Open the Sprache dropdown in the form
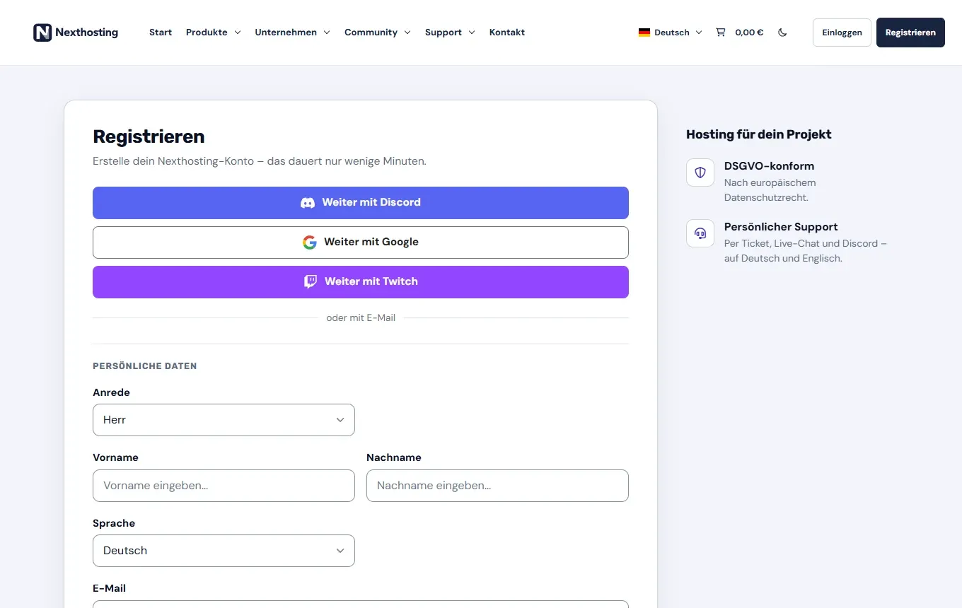Image resolution: width=962 pixels, height=608 pixels. point(224,551)
